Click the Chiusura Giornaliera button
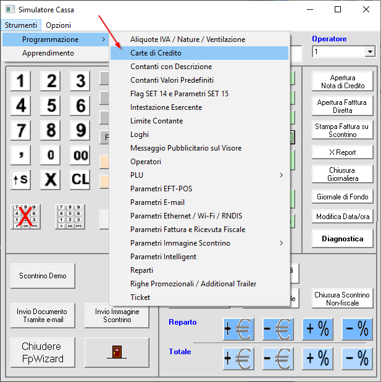381x382 pixels. 342,174
